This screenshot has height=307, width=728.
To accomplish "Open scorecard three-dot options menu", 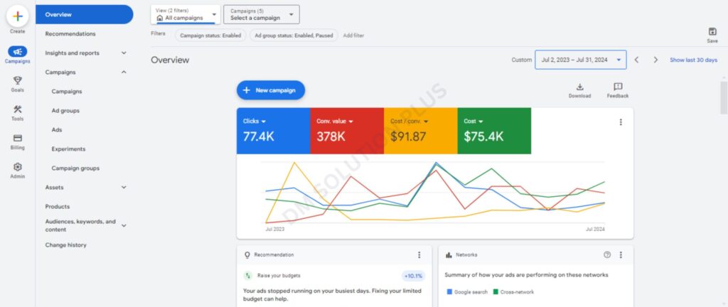I will (x=621, y=122).
